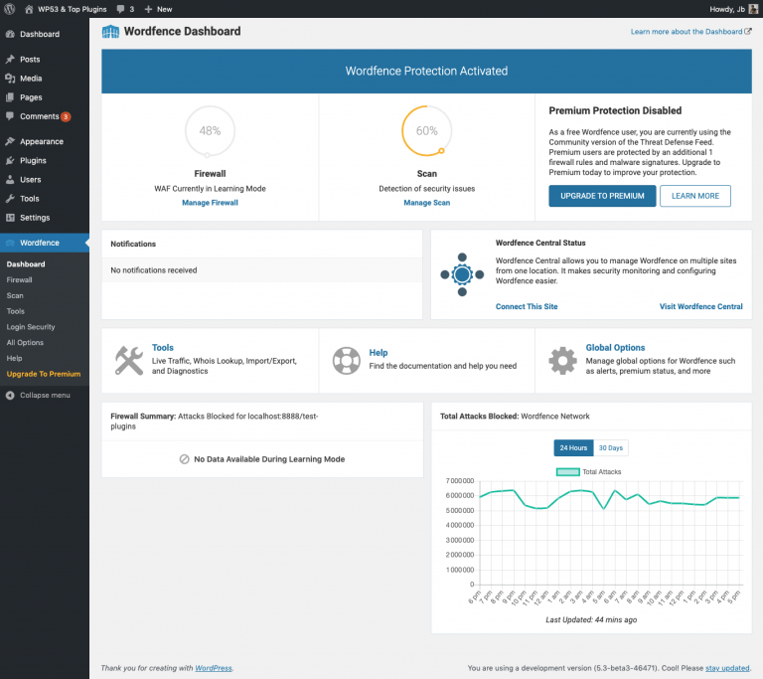The width and height of the screenshot is (763, 679).
Task: Click the Wordfence fence icon in sidebar
Action: 10,243
